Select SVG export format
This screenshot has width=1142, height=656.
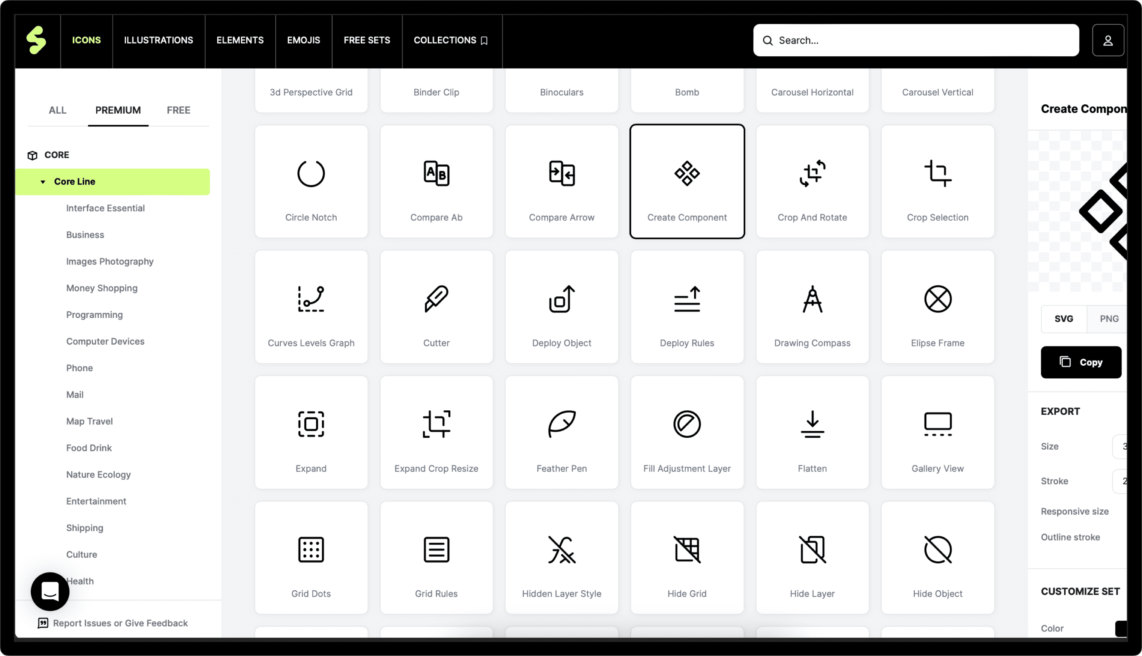pos(1063,318)
